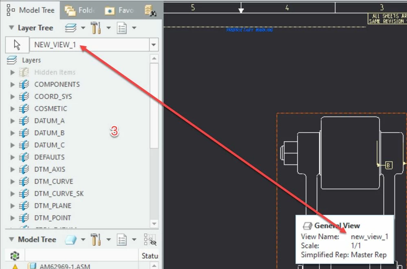Expand the DTM_POINT layer

(x=13, y=218)
